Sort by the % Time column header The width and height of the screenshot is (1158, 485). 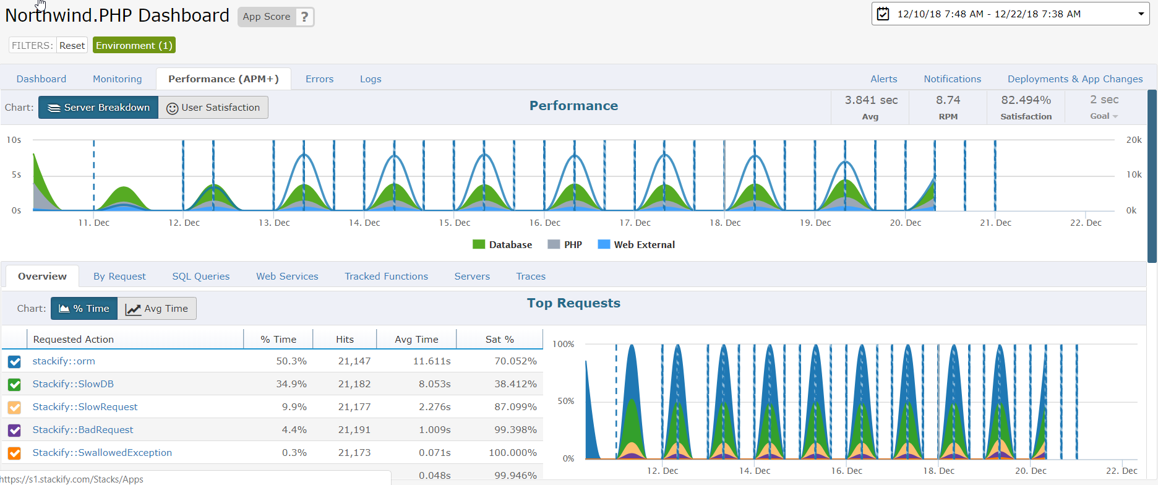[278, 339]
